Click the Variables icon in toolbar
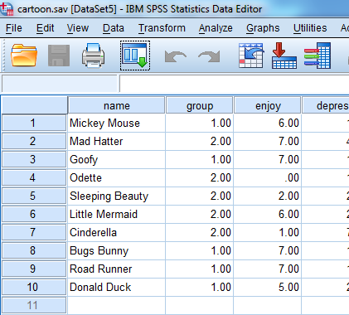The height and width of the screenshot is (315, 349). [317, 56]
